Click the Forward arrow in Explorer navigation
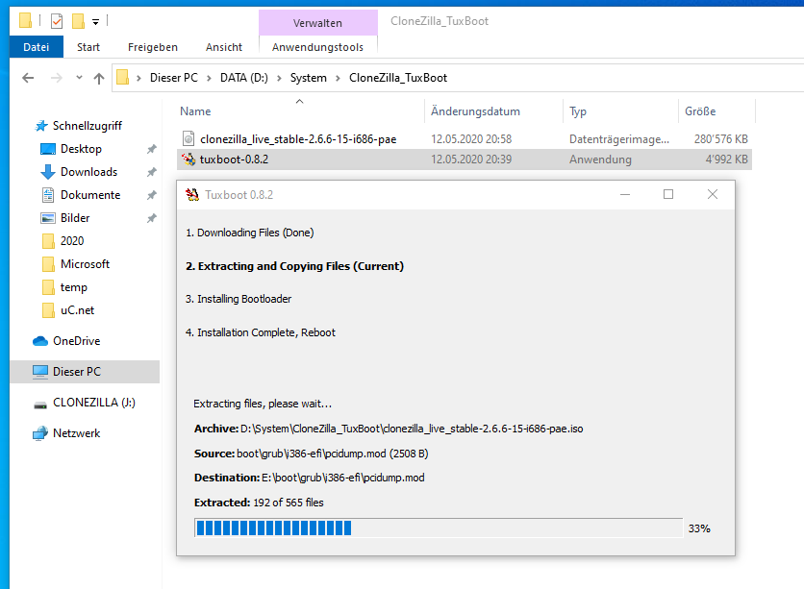The width and height of the screenshot is (804, 589). [57, 78]
